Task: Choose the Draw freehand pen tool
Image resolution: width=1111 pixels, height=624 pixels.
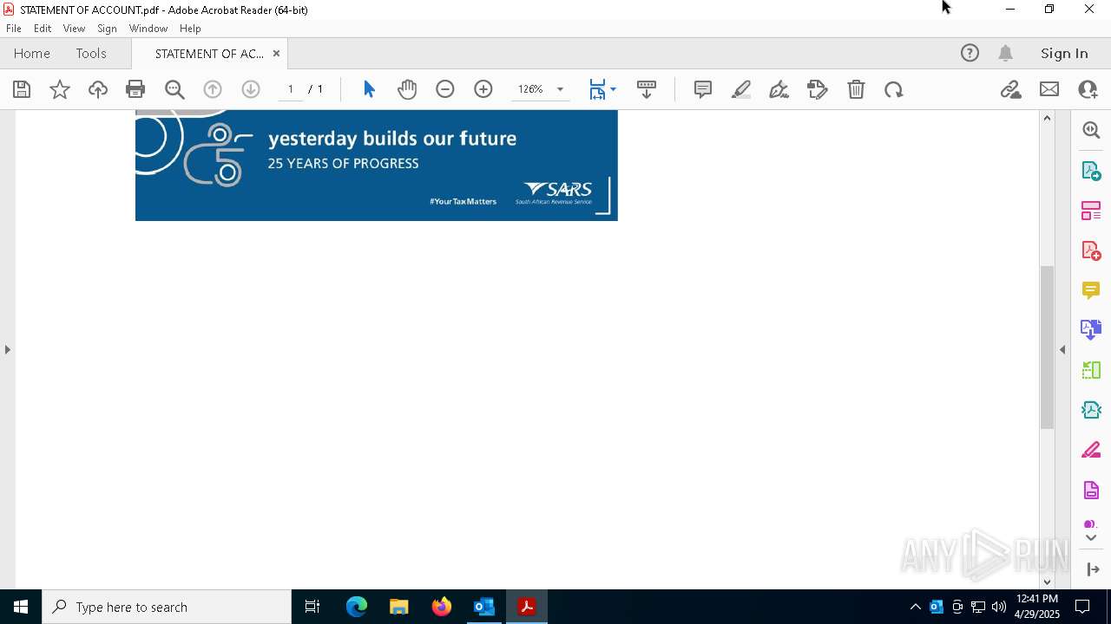Action: (x=779, y=89)
